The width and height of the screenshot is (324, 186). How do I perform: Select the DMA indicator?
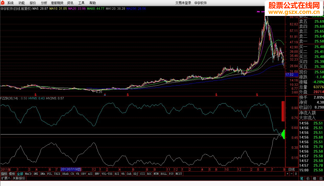(43, 174)
